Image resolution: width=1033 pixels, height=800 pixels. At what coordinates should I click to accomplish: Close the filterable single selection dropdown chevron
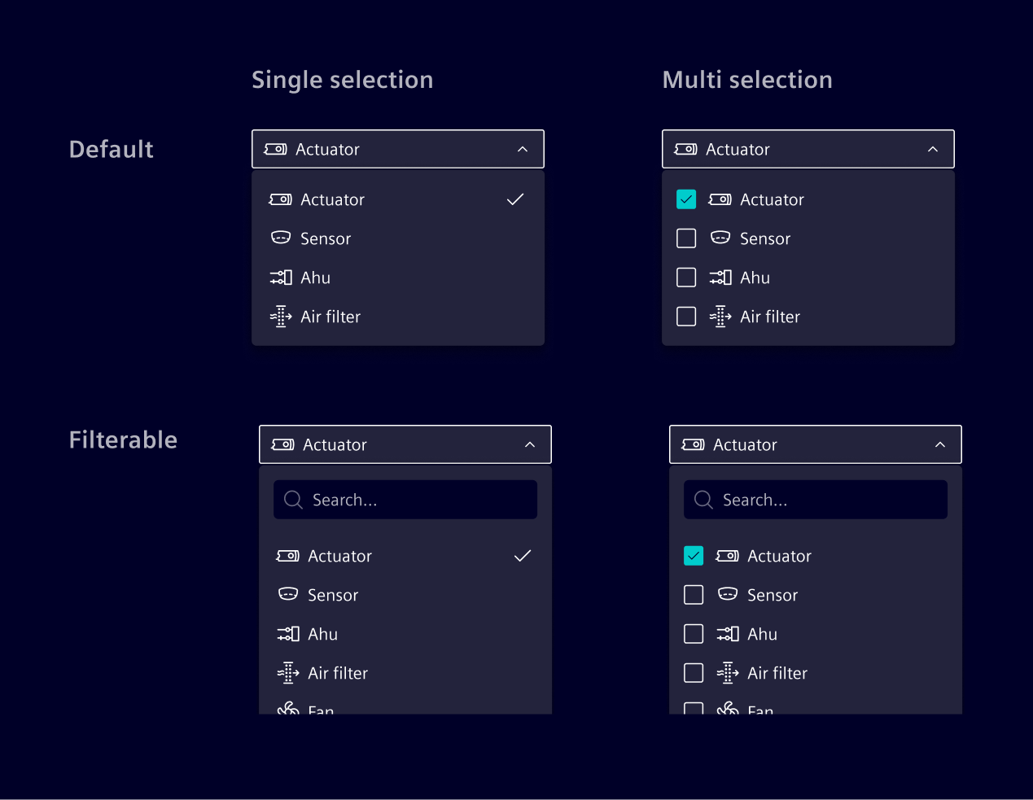point(529,444)
